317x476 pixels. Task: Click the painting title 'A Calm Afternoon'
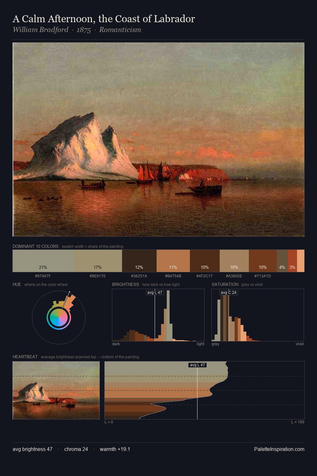click(x=104, y=19)
